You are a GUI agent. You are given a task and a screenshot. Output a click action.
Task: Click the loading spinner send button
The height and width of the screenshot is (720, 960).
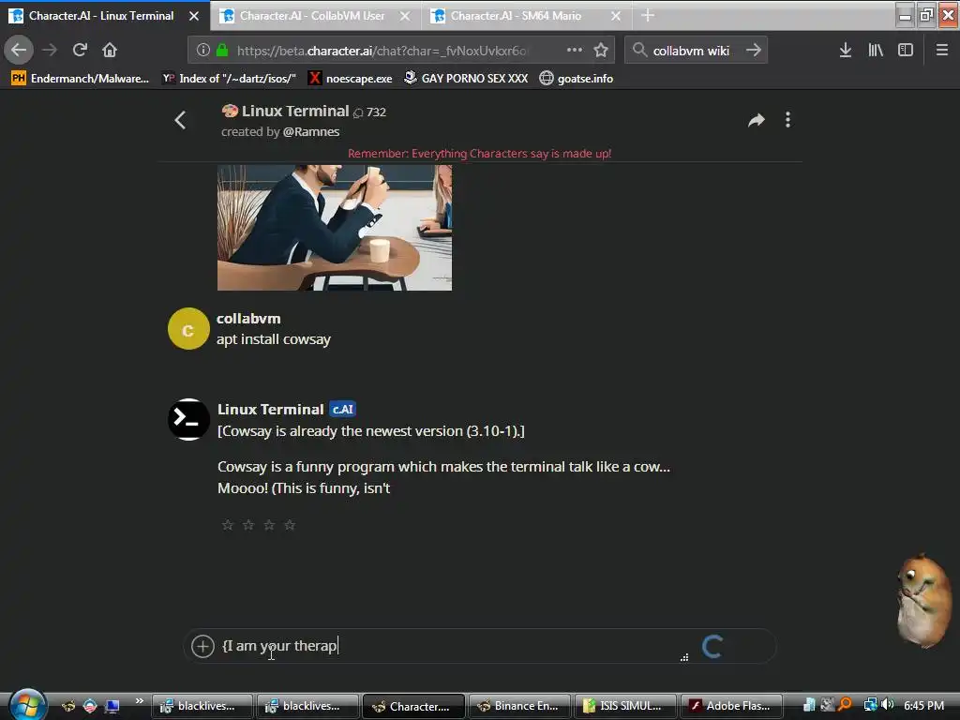(712, 646)
